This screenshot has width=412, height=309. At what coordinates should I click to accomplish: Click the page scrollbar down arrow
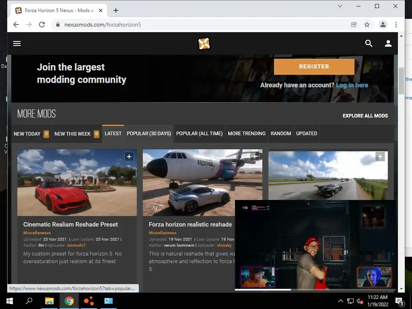[401, 289]
